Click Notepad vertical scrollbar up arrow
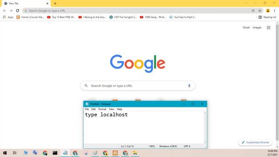279x157 pixels. point(205,113)
